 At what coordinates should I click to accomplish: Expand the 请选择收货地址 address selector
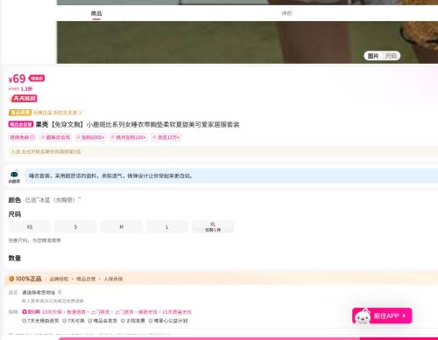tap(39, 292)
